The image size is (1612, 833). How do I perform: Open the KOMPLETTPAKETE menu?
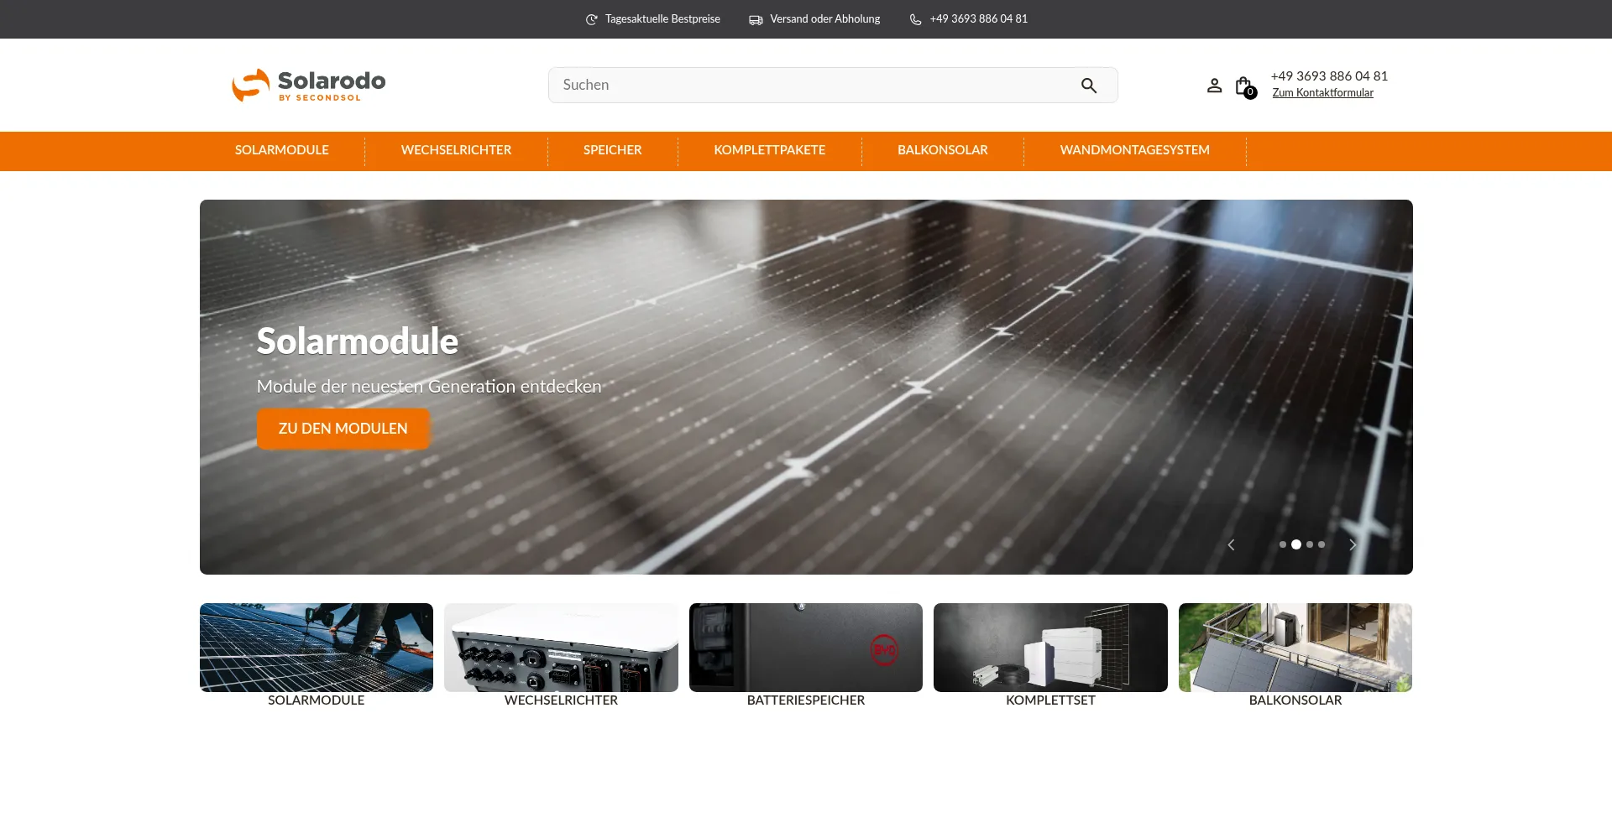(769, 151)
